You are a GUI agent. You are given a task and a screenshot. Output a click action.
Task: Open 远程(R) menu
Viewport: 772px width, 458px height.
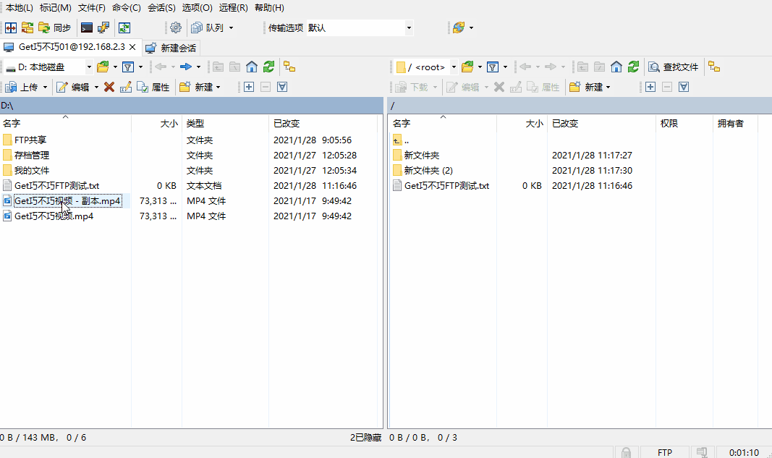[x=234, y=8]
